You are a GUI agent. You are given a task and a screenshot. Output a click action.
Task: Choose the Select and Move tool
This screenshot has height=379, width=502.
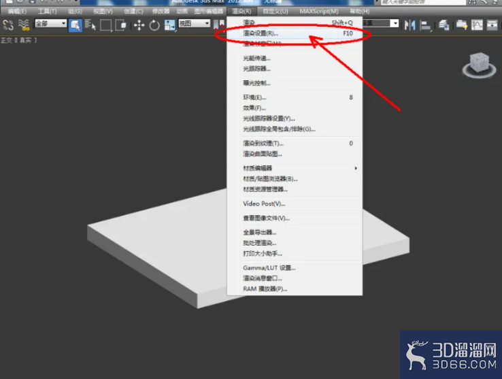(139, 25)
